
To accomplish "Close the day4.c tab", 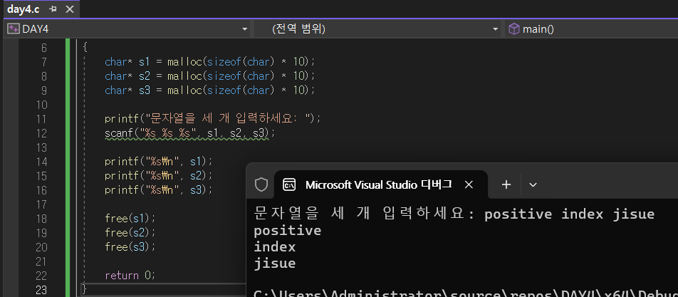I will [x=69, y=9].
